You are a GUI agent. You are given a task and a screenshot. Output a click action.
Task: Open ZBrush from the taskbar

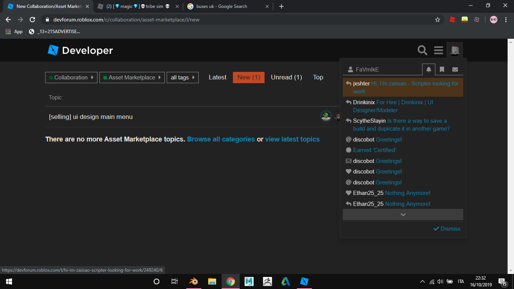click(268, 281)
